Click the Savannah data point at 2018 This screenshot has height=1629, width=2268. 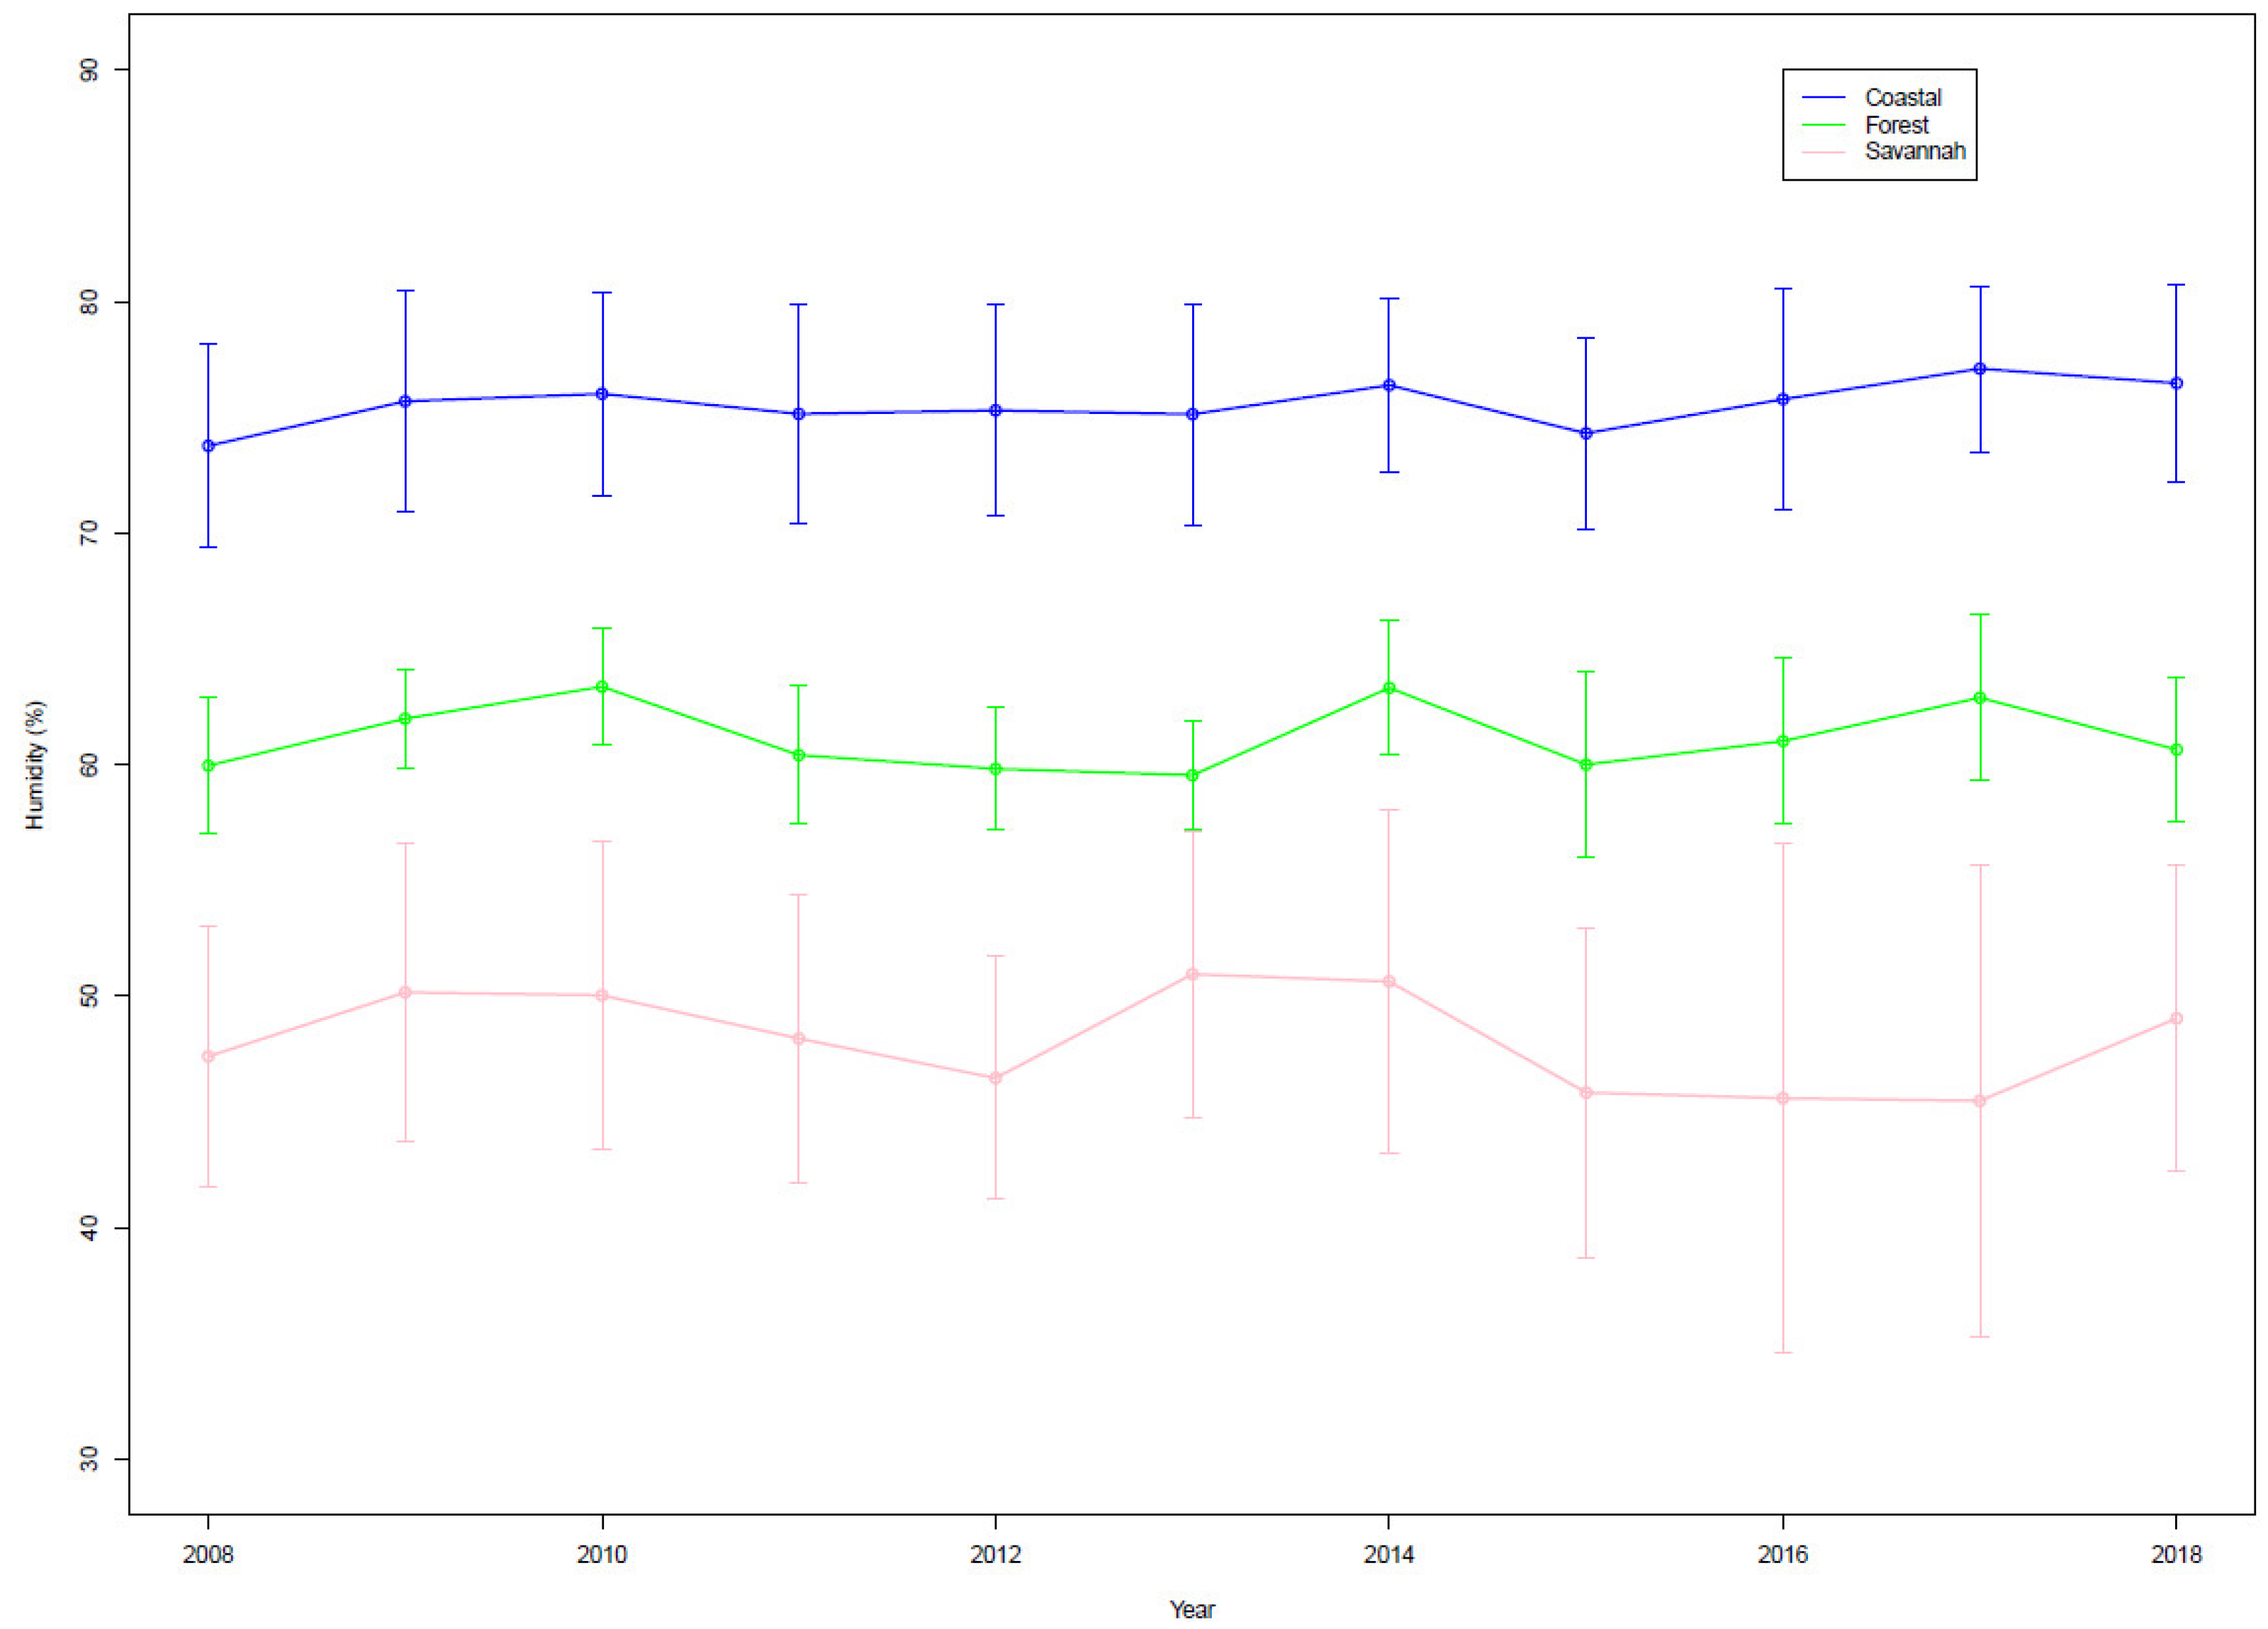pyautogui.click(x=2176, y=1019)
